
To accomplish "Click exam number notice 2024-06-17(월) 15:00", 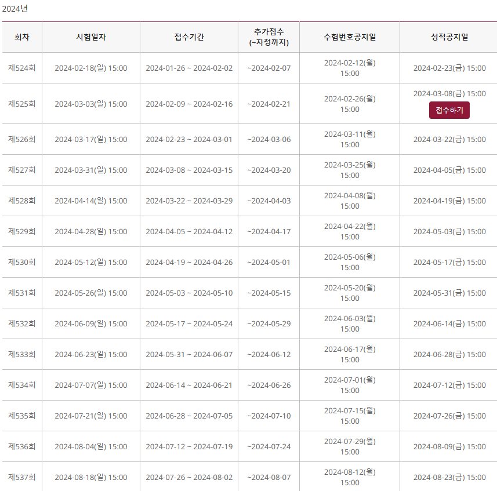I will [350, 354].
